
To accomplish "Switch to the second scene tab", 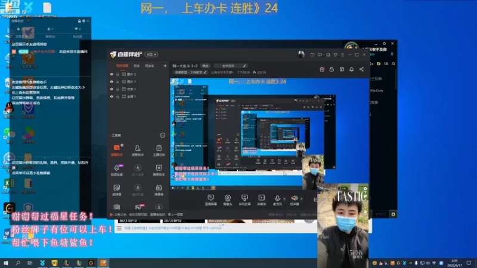I will click(137, 66).
